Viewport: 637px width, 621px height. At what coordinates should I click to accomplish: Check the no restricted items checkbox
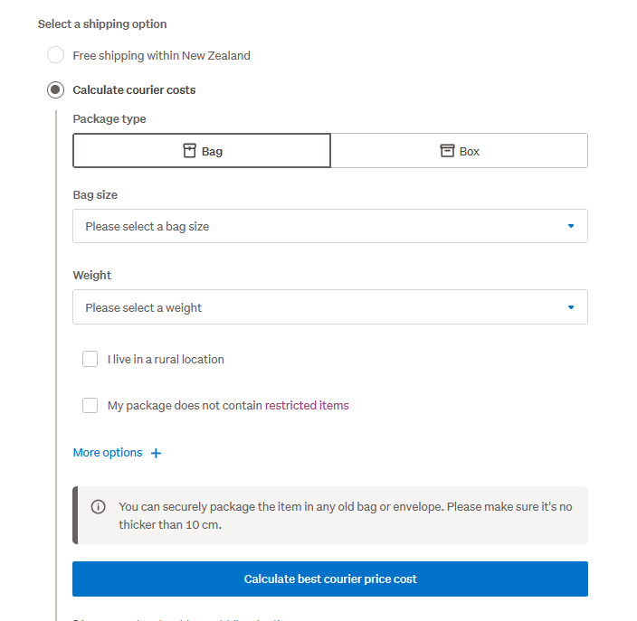tap(90, 405)
